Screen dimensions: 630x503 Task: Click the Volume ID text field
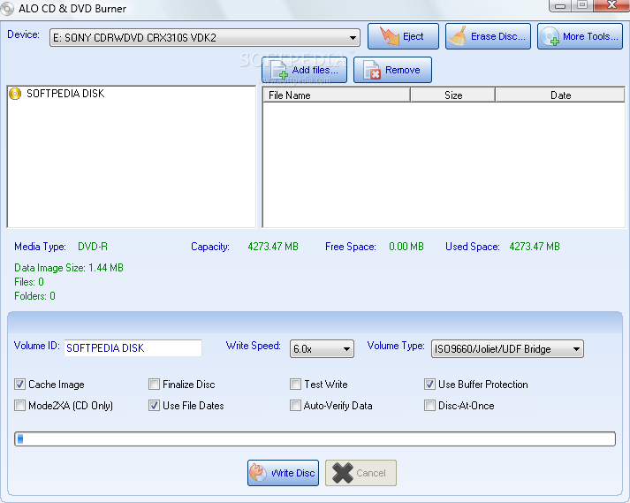pos(133,348)
